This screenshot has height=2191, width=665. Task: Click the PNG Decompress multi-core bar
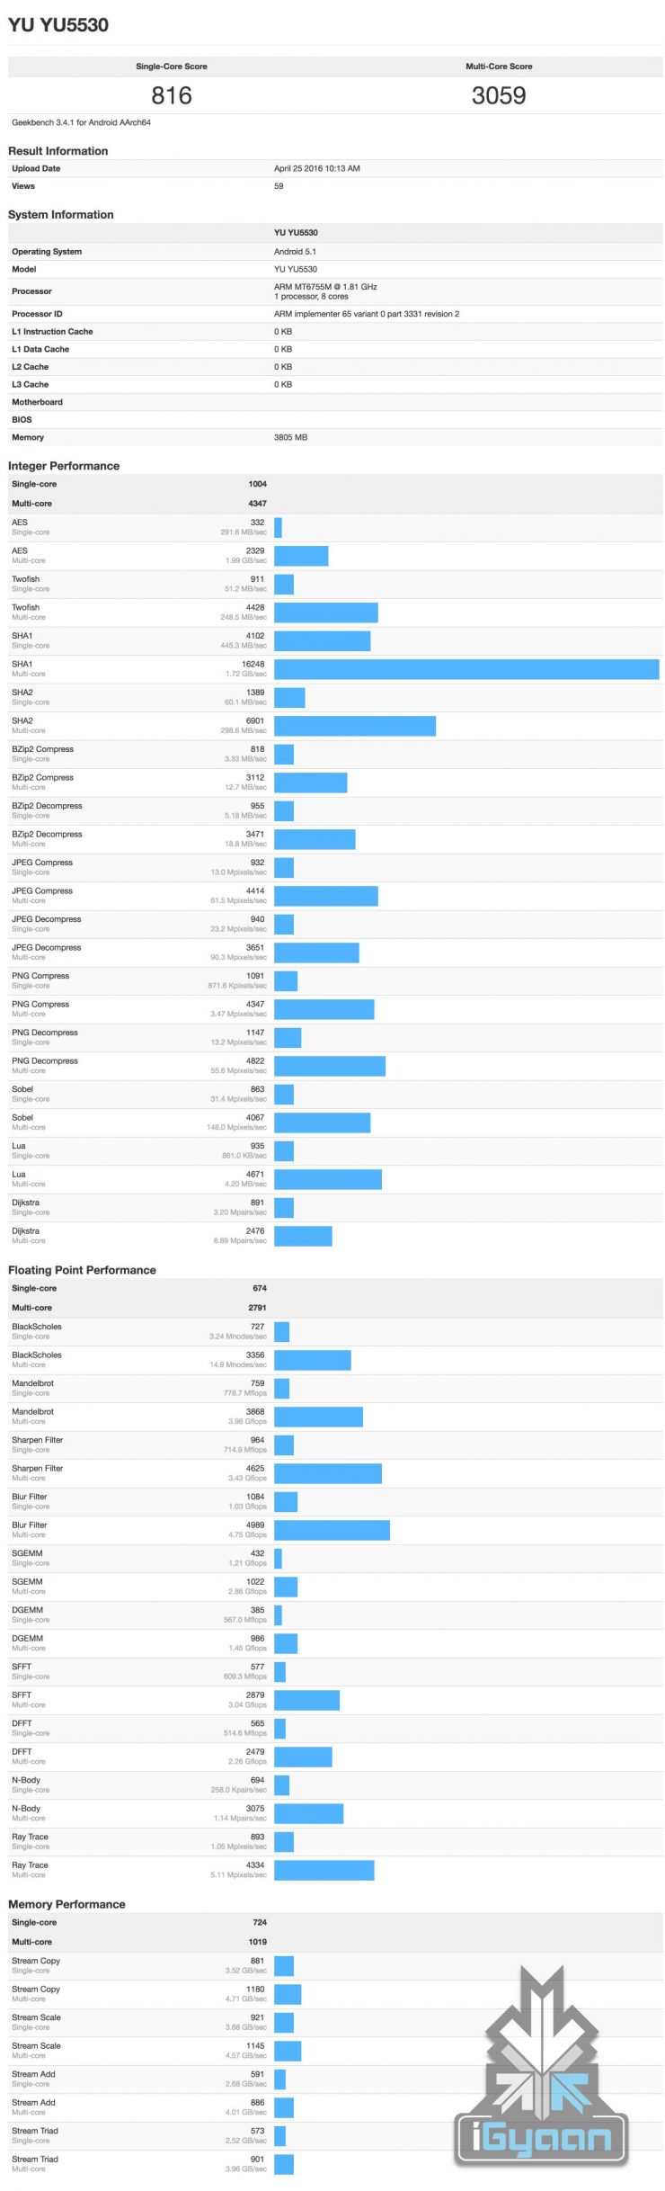click(330, 1066)
